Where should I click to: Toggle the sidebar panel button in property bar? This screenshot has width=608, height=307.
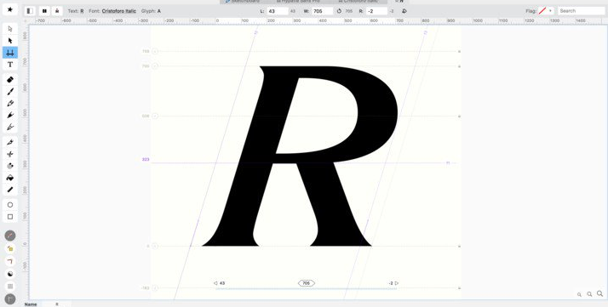pos(30,11)
